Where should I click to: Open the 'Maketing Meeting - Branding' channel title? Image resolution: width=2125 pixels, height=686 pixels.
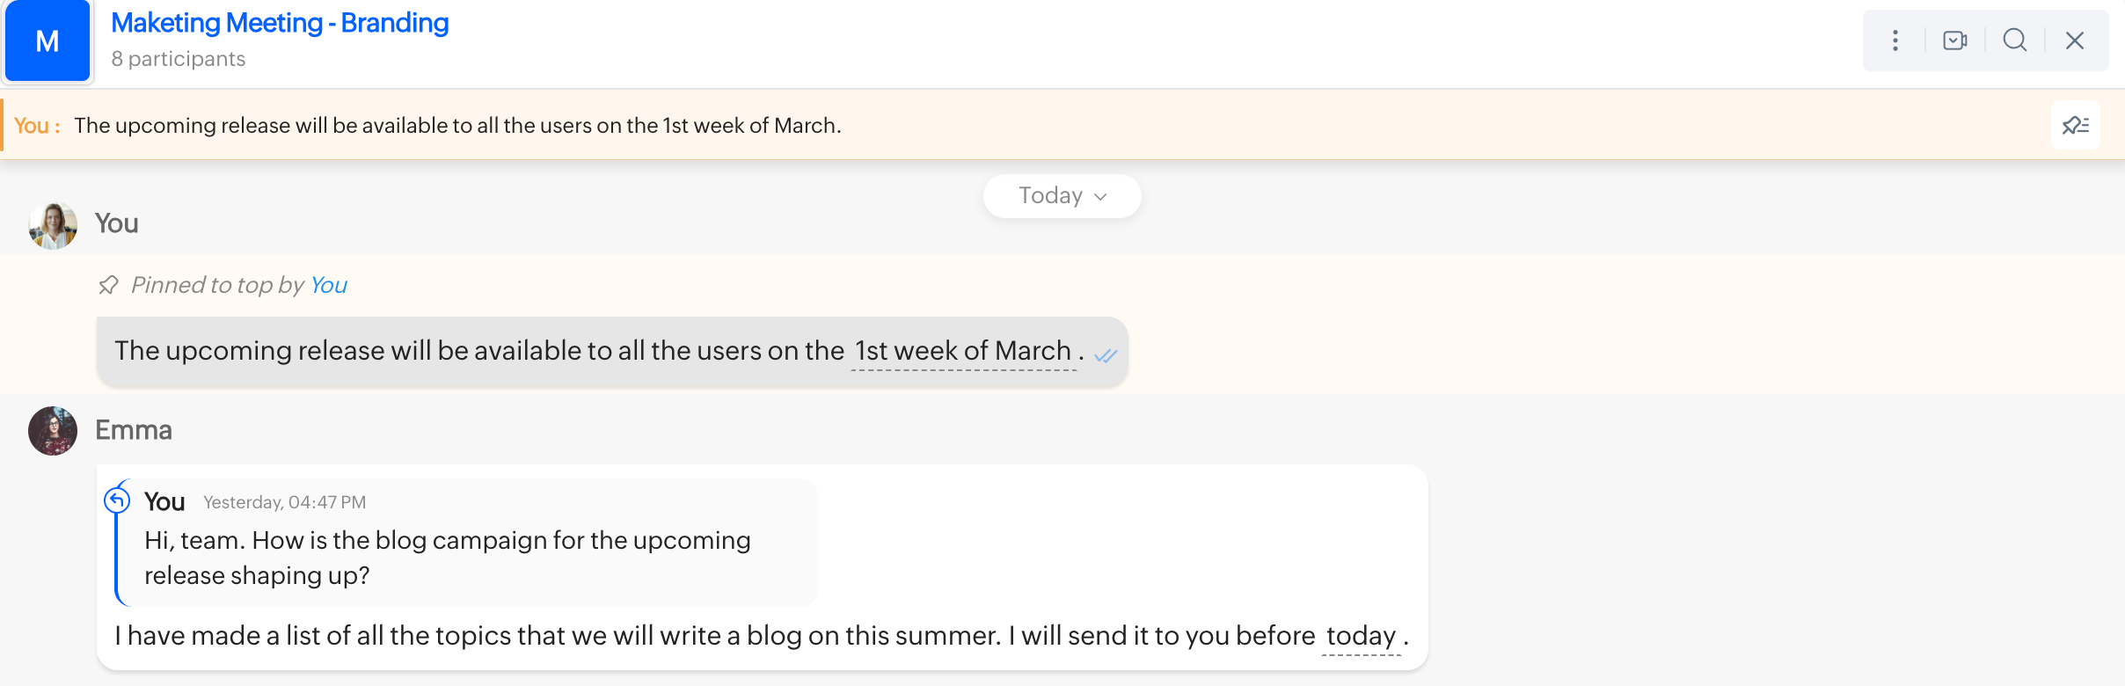tap(280, 23)
